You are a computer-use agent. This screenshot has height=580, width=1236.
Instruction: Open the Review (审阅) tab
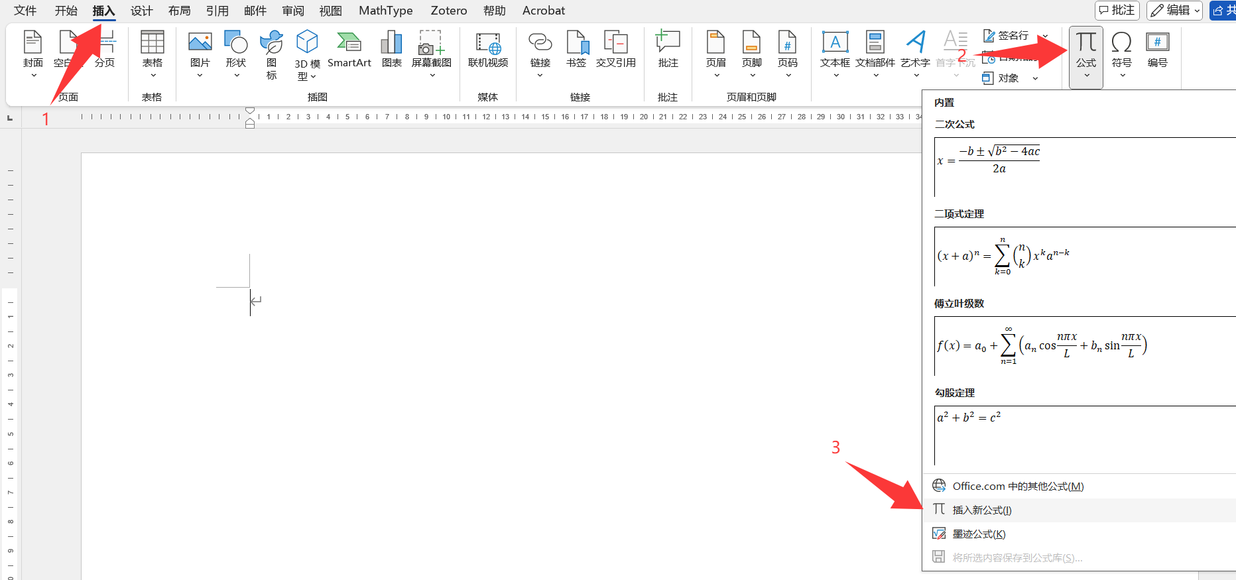[292, 11]
